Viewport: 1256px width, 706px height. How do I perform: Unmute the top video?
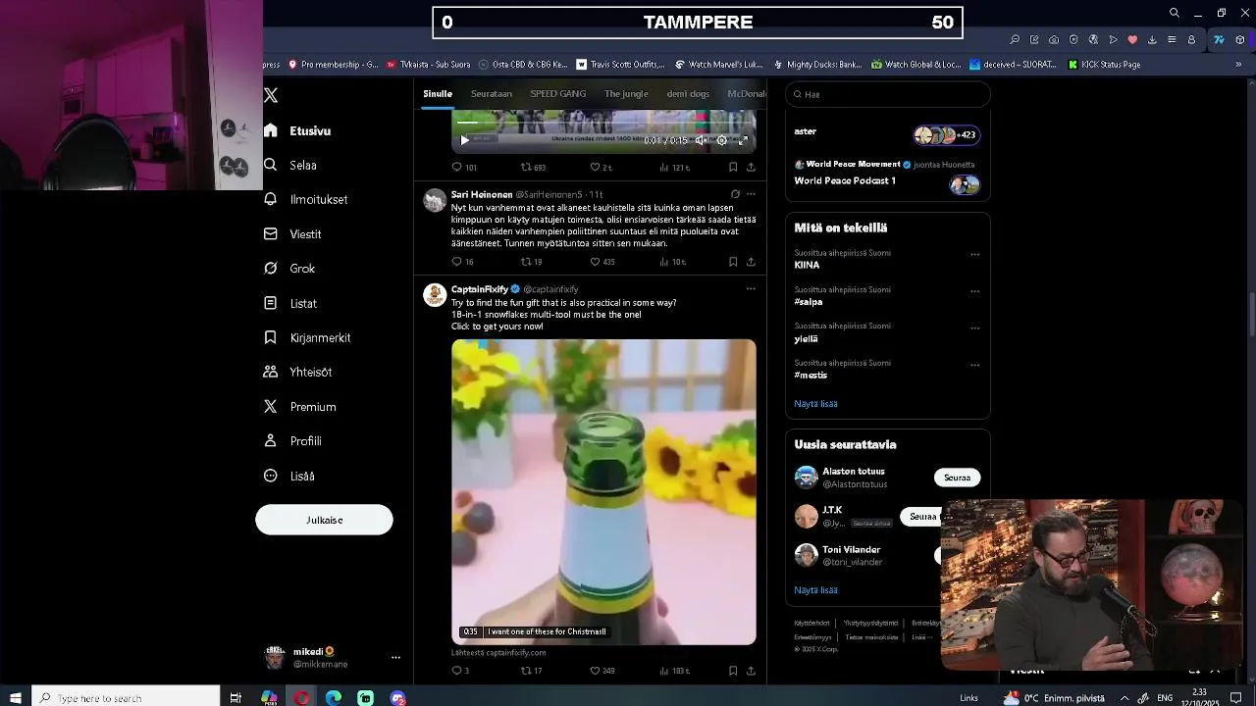click(702, 140)
